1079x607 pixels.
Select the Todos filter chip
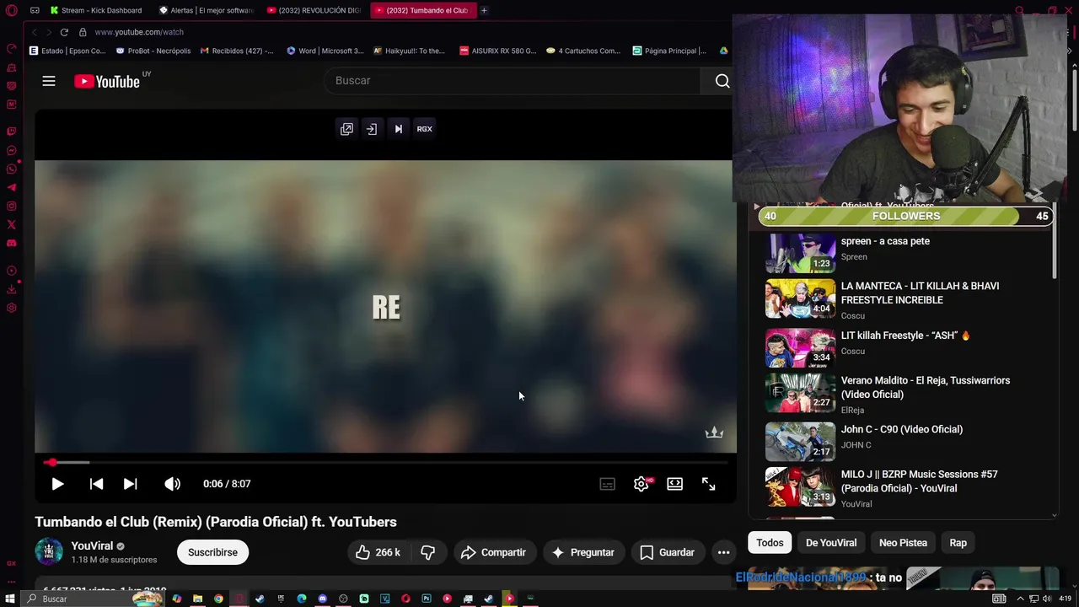pos(770,543)
